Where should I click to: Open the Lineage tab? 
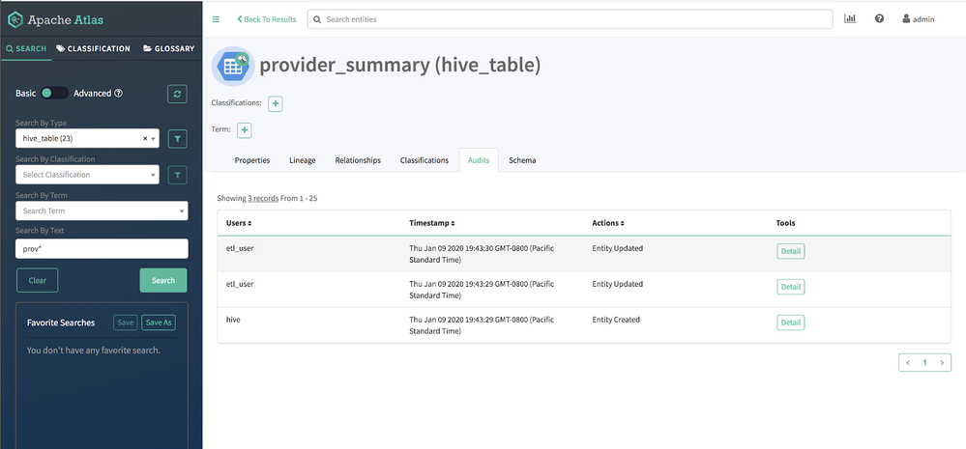pyautogui.click(x=303, y=160)
